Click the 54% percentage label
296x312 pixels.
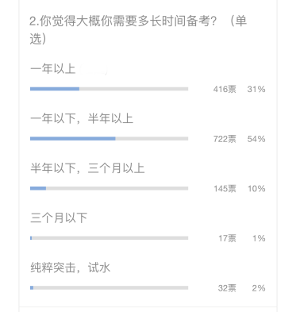(x=256, y=139)
